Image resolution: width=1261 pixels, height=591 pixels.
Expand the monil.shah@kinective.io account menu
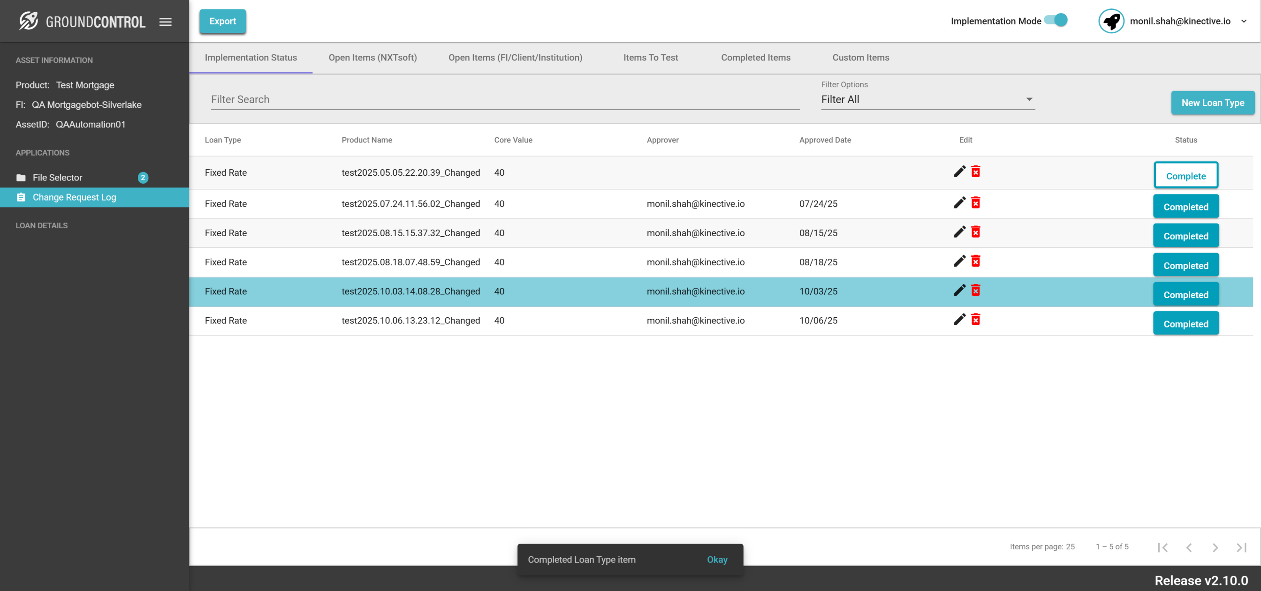tap(1243, 21)
